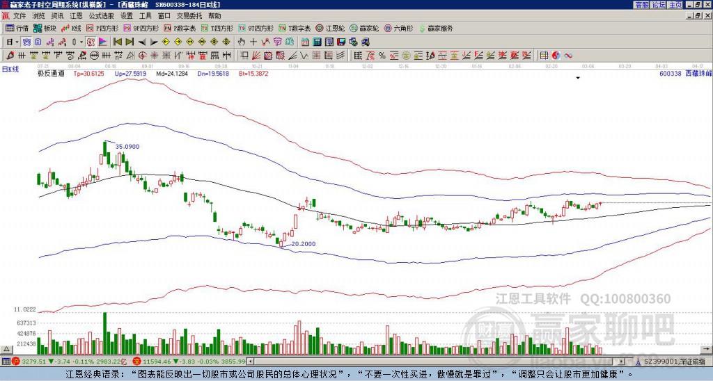This screenshot has width=713, height=381.
Task: Click the 20.2000 low price label
Action: (x=304, y=244)
